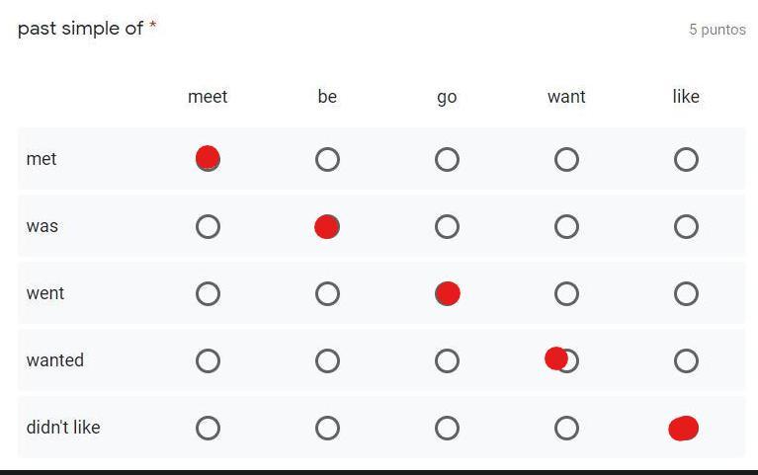Choose 'want' radio in the went row
This screenshot has width=758, height=475.
pyautogui.click(x=566, y=294)
